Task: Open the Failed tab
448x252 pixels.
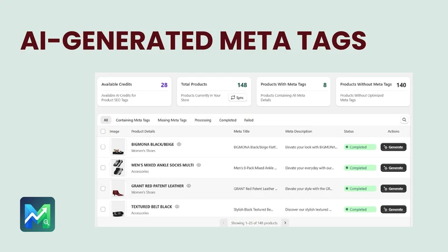Action: click(x=249, y=120)
